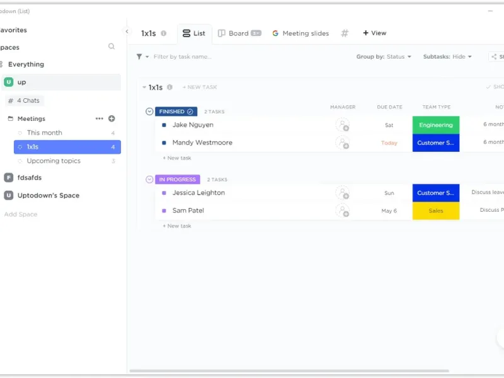This screenshot has width=504, height=378.
Task: Open the Subtasks Hide dropdown
Action: (x=447, y=57)
